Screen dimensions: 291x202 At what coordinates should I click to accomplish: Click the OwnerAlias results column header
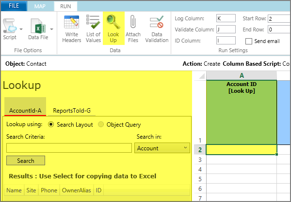pos(77,190)
